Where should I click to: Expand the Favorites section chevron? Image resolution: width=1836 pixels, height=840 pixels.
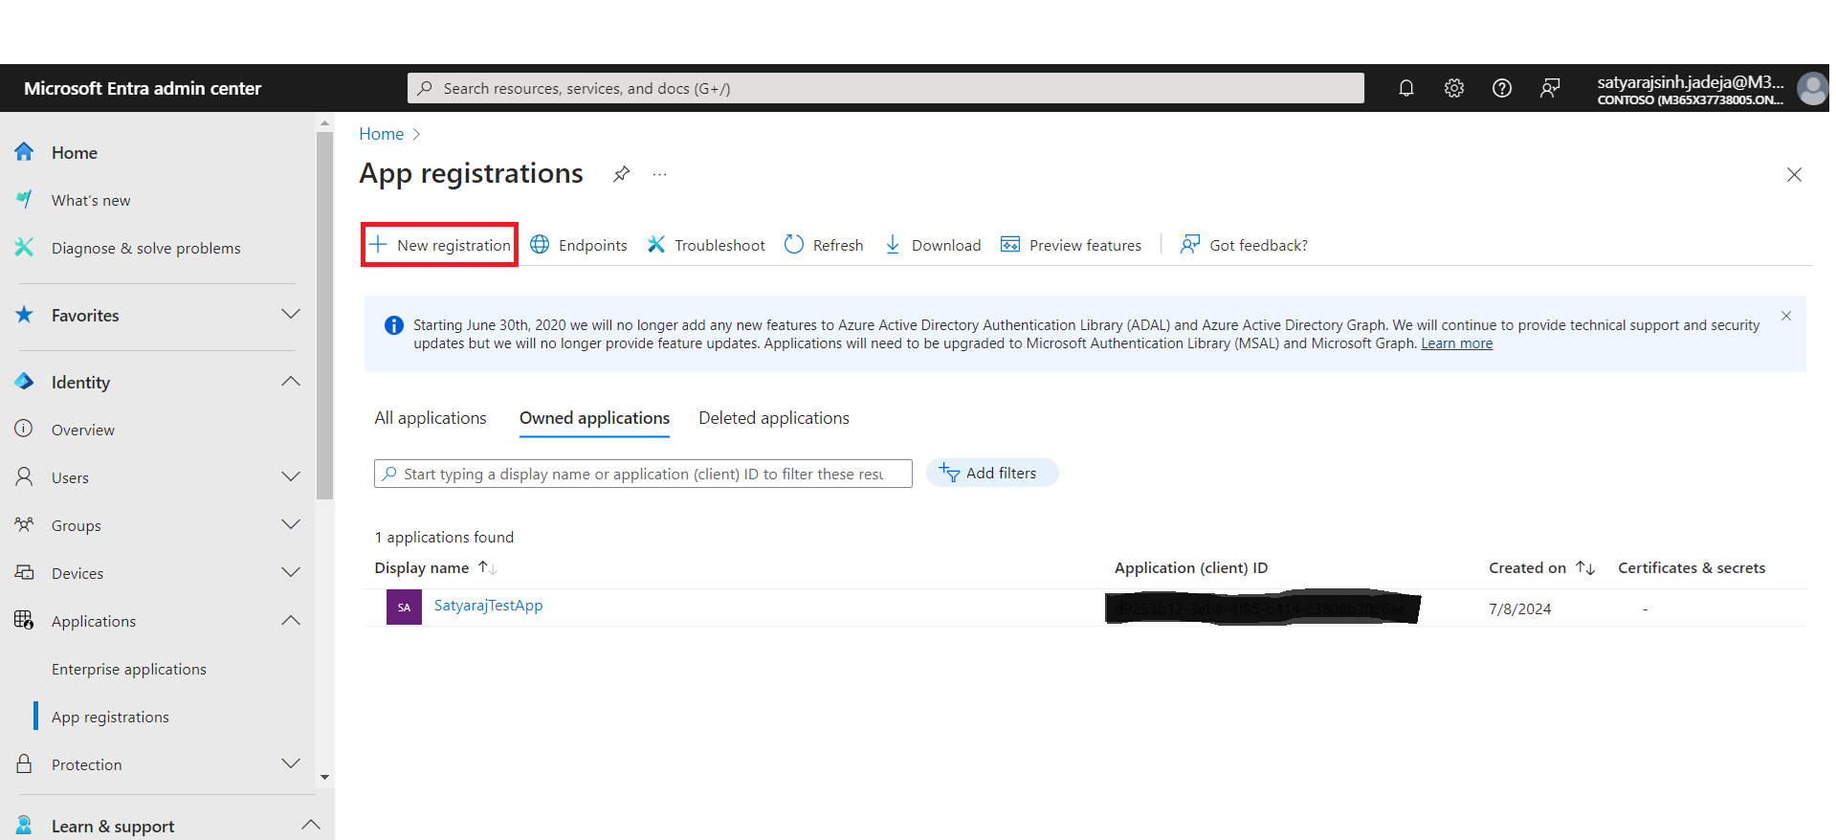(291, 315)
